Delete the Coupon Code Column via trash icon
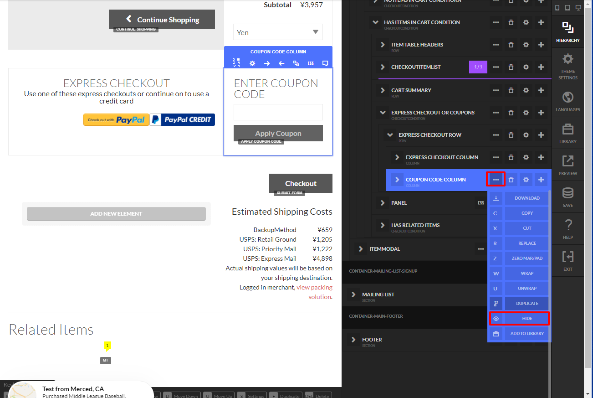Viewport: 593px width, 398px height. tap(511, 180)
